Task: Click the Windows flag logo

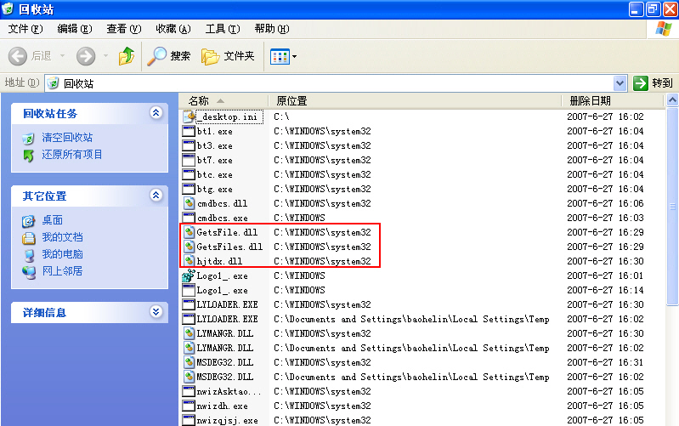Action: [x=663, y=29]
